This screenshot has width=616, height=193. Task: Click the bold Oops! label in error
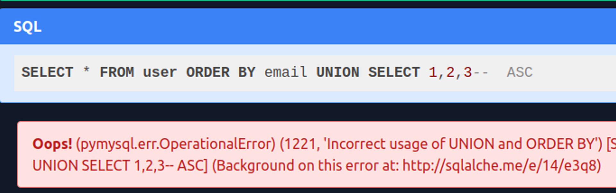[x=52, y=144]
